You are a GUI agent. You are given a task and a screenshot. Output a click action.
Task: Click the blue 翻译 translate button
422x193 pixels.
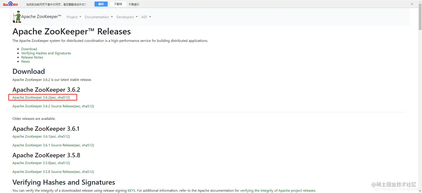coord(101,4)
